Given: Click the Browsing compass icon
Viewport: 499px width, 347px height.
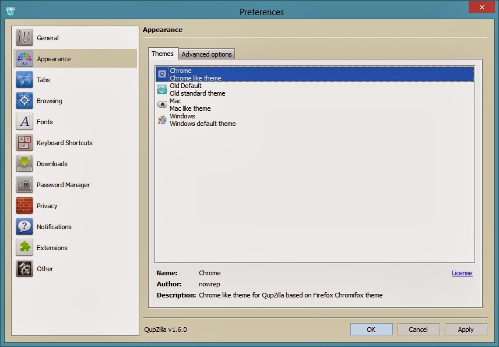Looking at the screenshot, I should coord(24,100).
